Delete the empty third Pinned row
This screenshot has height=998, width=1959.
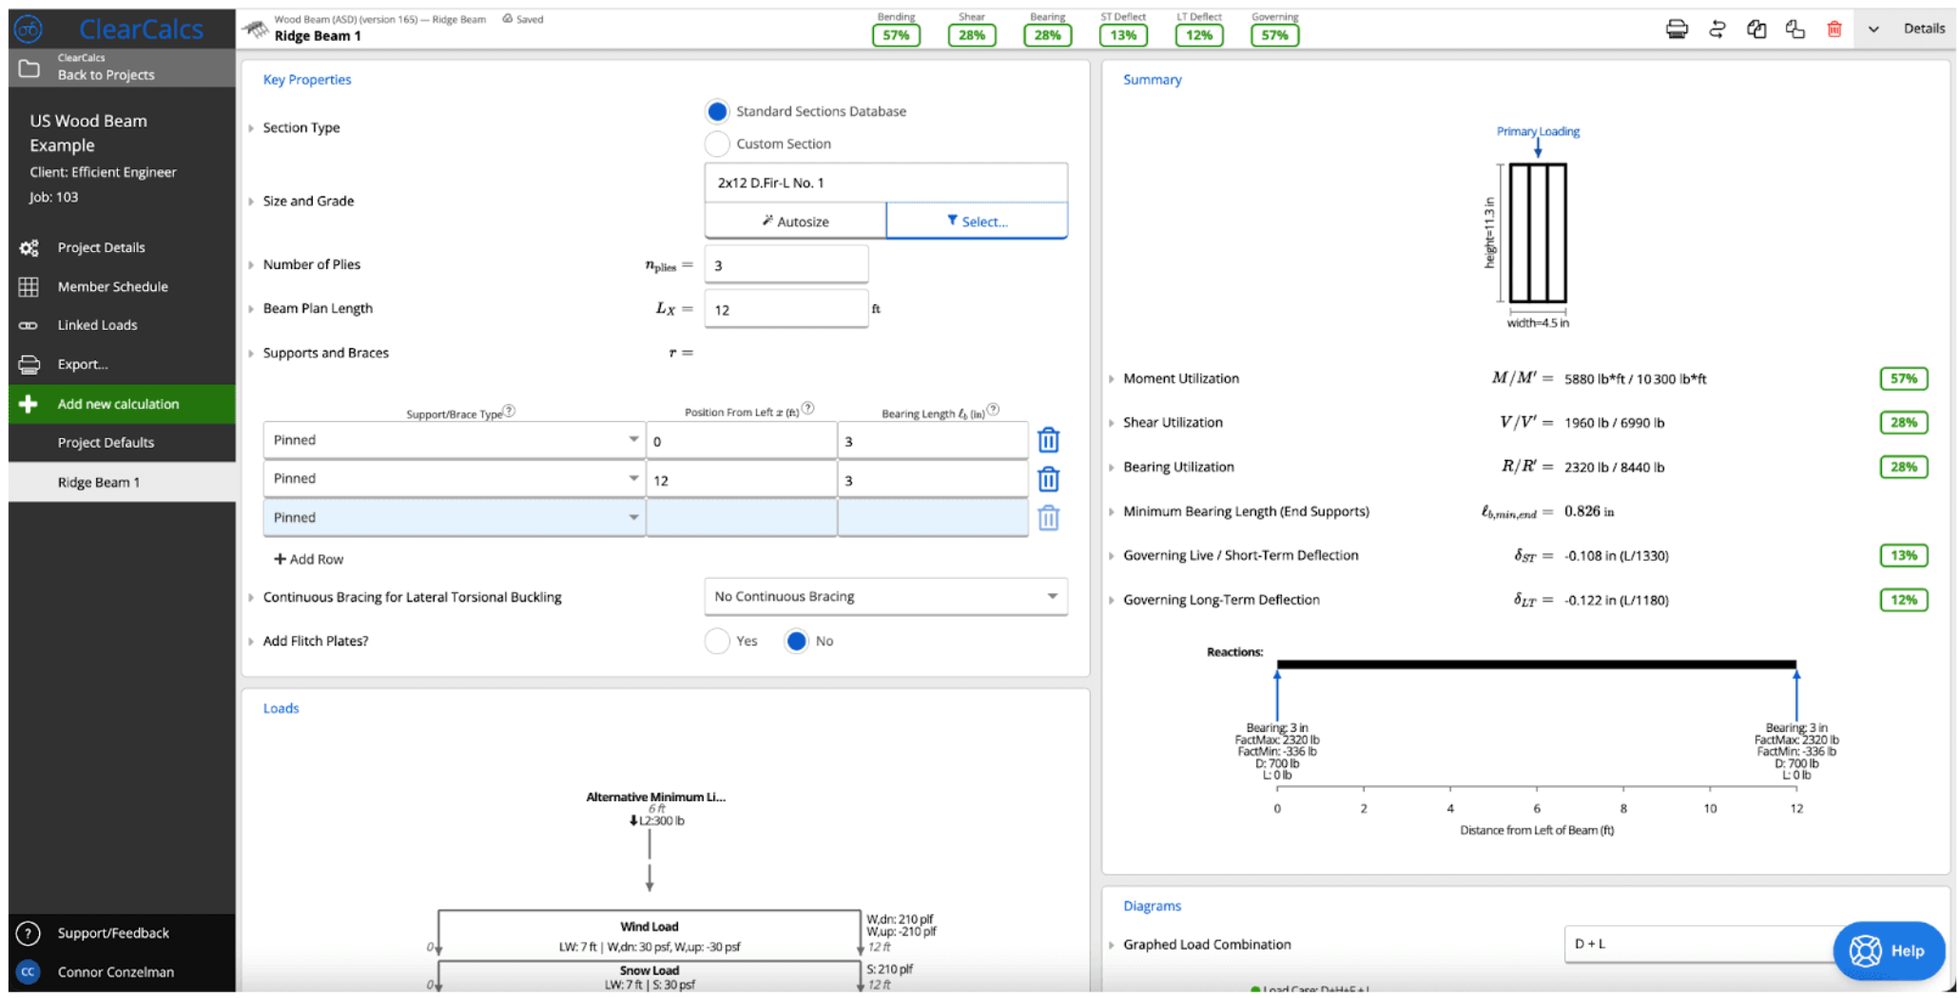[x=1048, y=518]
